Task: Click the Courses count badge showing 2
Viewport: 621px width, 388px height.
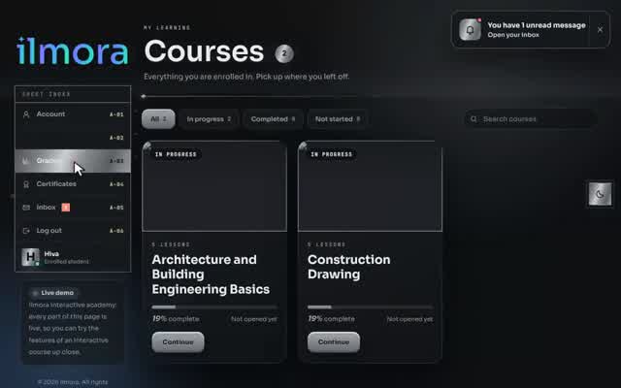Action: click(x=284, y=53)
